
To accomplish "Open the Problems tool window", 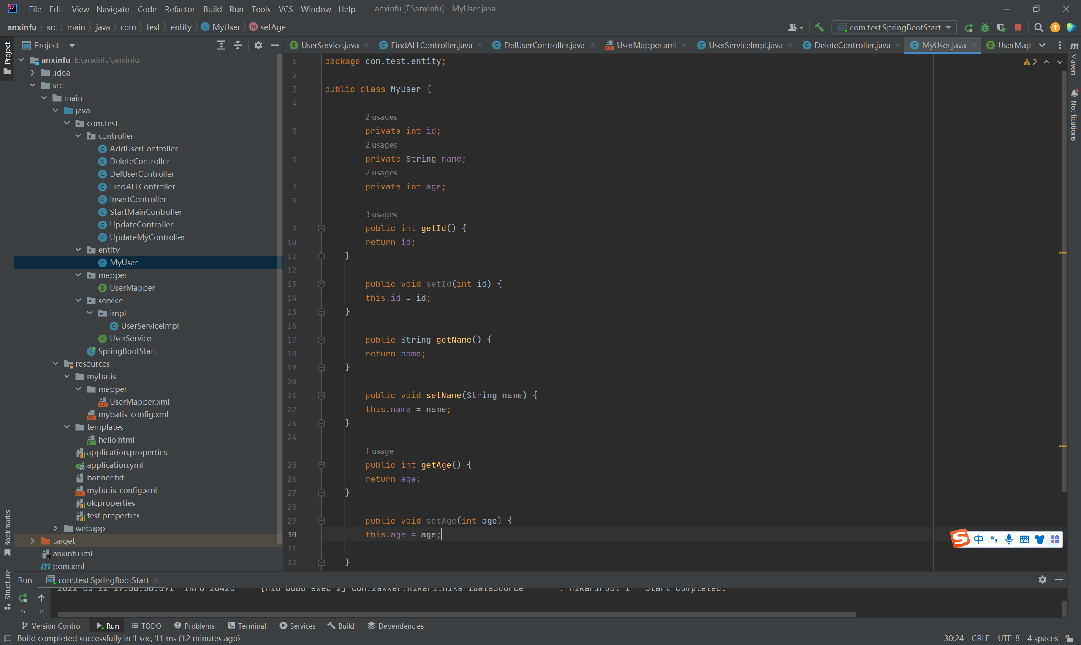I will click(x=194, y=626).
